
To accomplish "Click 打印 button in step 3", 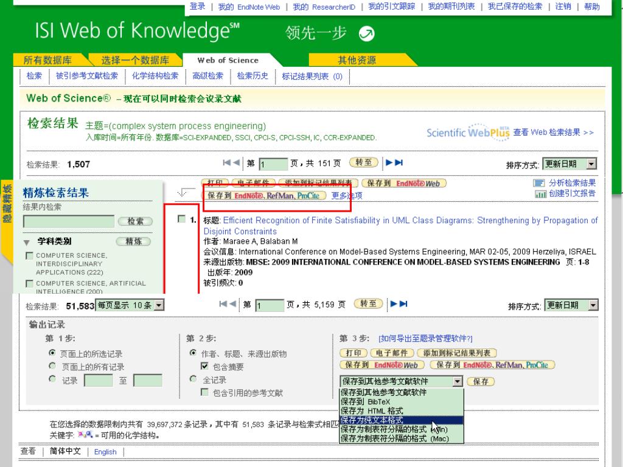I will coord(353,353).
